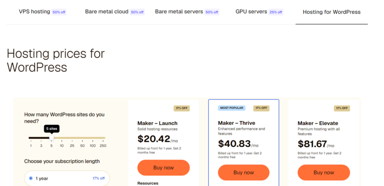Click the $81.67 price
The width and height of the screenshot is (384, 186).
[x=312, y=144]
